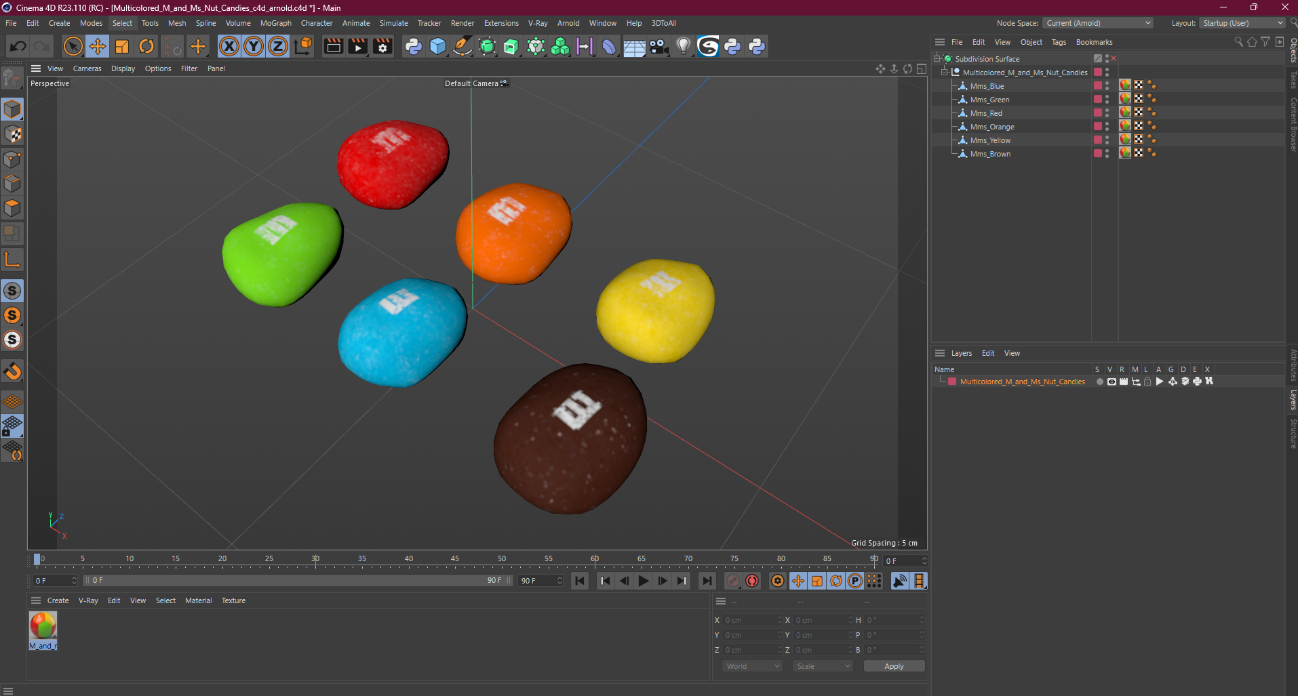Toggle coordinate system icon
The image size is (1298, 696).
click(x=304, y=46)
